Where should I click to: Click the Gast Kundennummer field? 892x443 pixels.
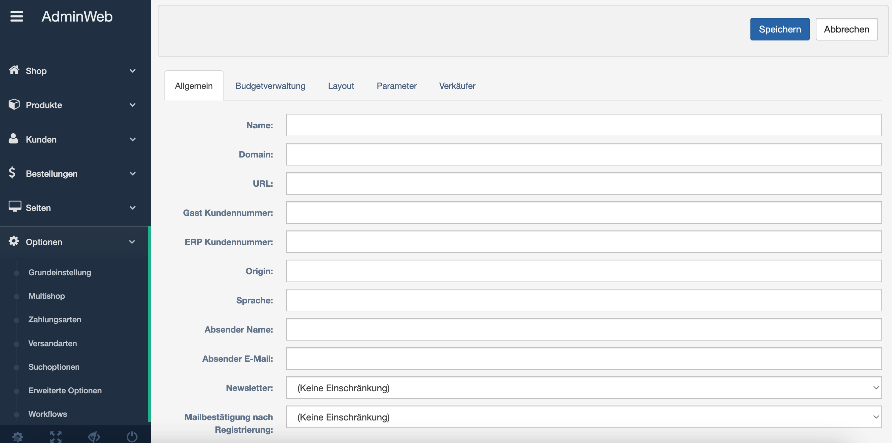pyautogui.click(x=584, y=213)
